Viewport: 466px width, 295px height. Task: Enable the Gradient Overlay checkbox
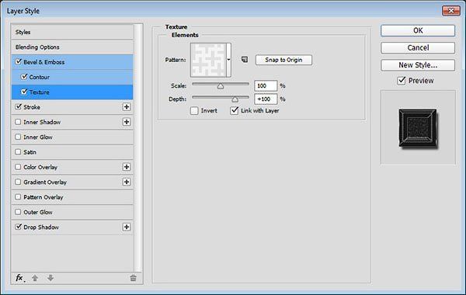coord(18,182)
